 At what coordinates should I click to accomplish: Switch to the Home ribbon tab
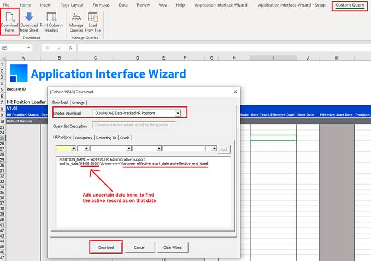[x=25, y=5]
